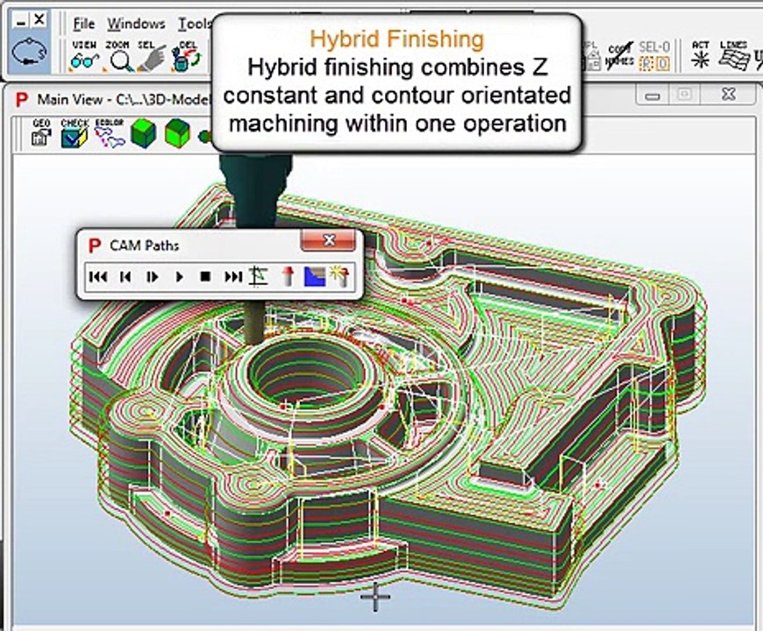The image size is (763, 631).
Task: Open the Tools menu
Action: pos(194,24)
